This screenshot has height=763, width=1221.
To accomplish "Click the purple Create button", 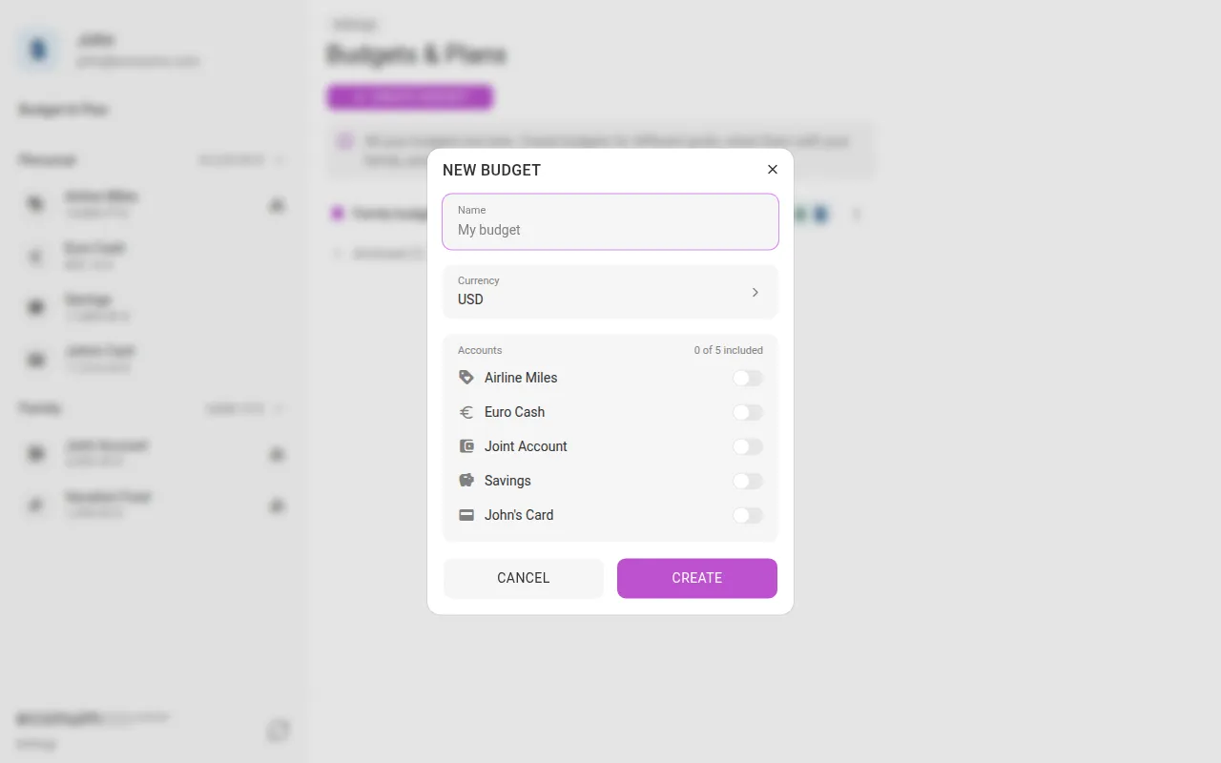I will [x=697, y=578].
